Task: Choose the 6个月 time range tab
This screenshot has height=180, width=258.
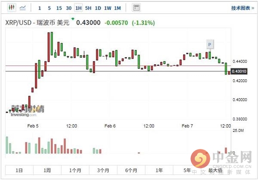Action: click(131, 170)
